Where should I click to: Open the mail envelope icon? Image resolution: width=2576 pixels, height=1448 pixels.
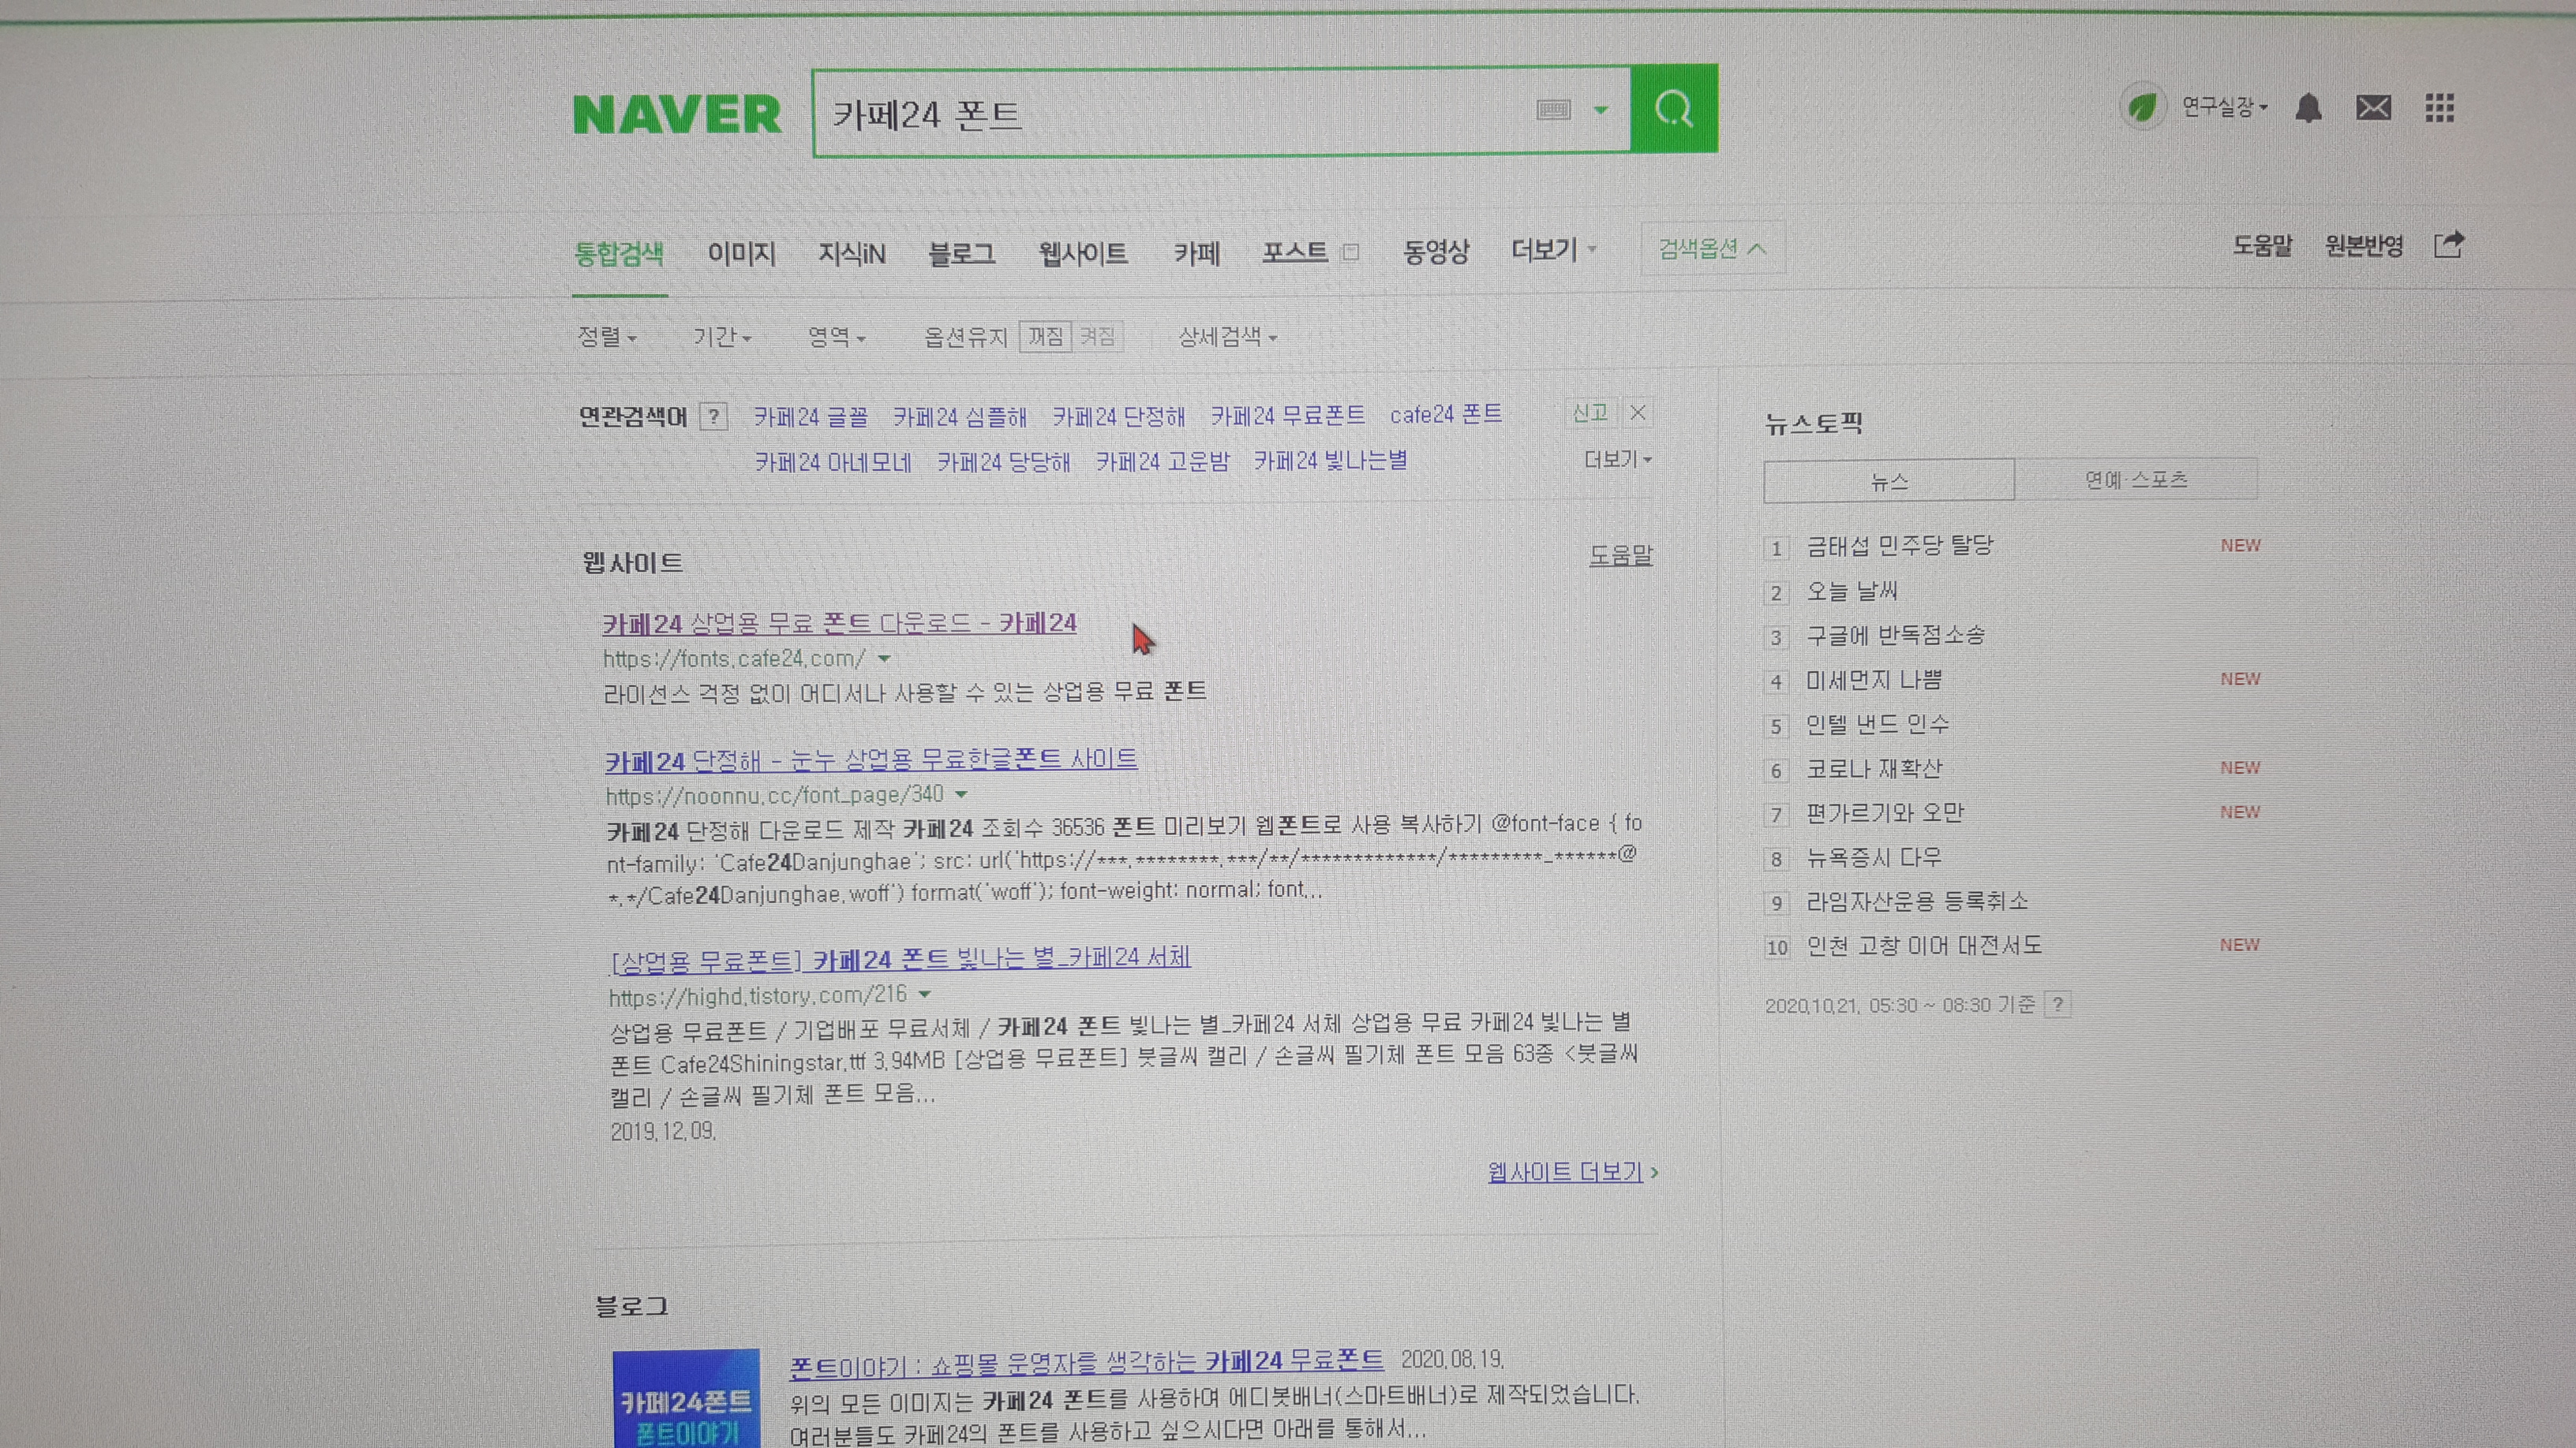2373,108
